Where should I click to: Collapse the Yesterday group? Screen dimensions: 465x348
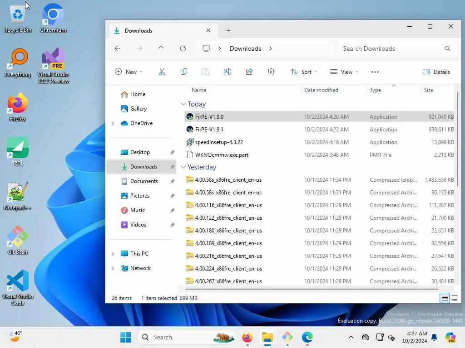pyautogui.click(x=183, y=167)
